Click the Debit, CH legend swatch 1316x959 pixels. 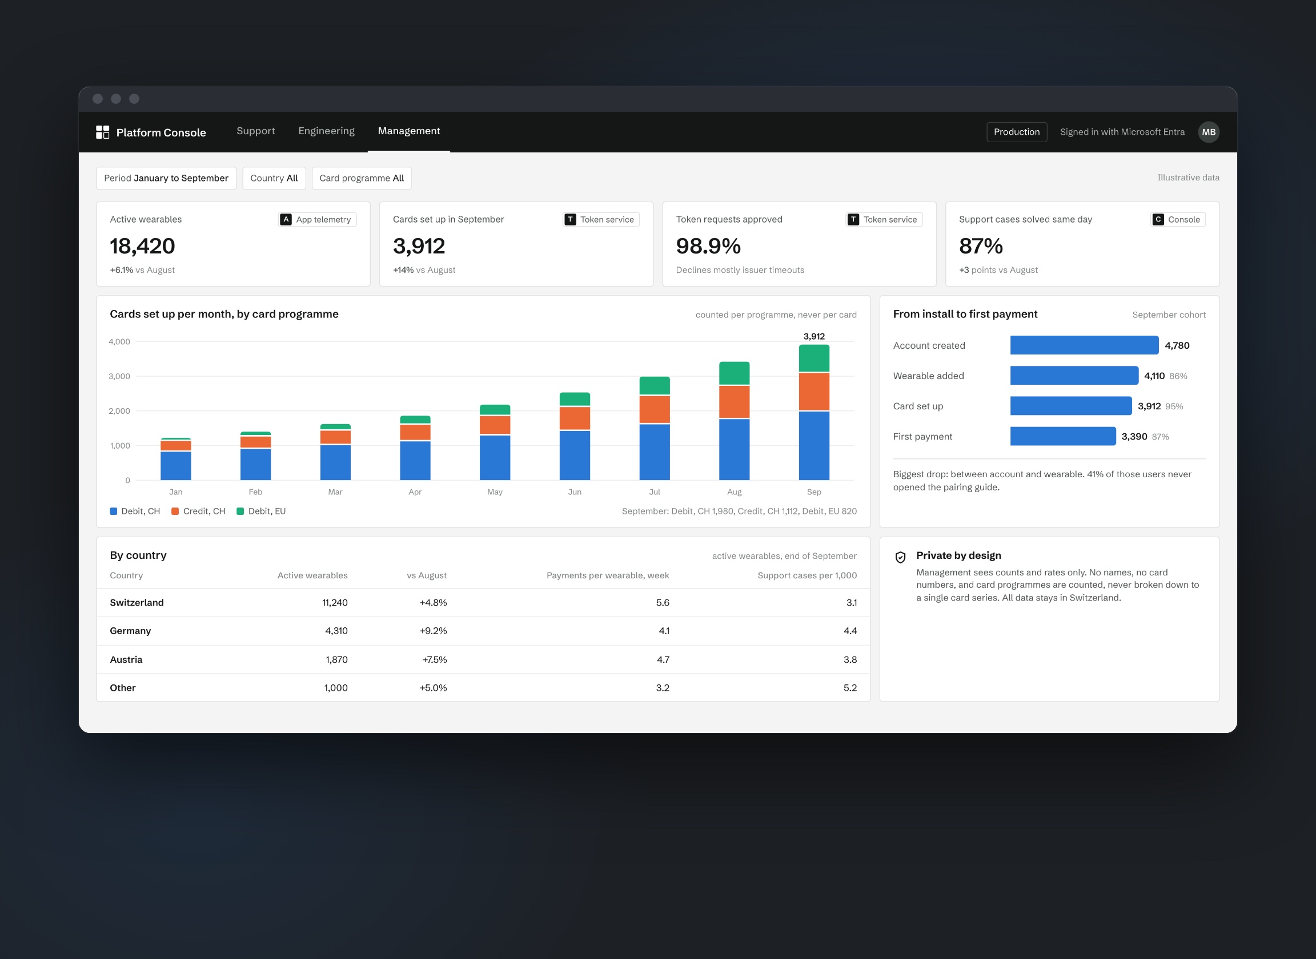tap(113, 511)
